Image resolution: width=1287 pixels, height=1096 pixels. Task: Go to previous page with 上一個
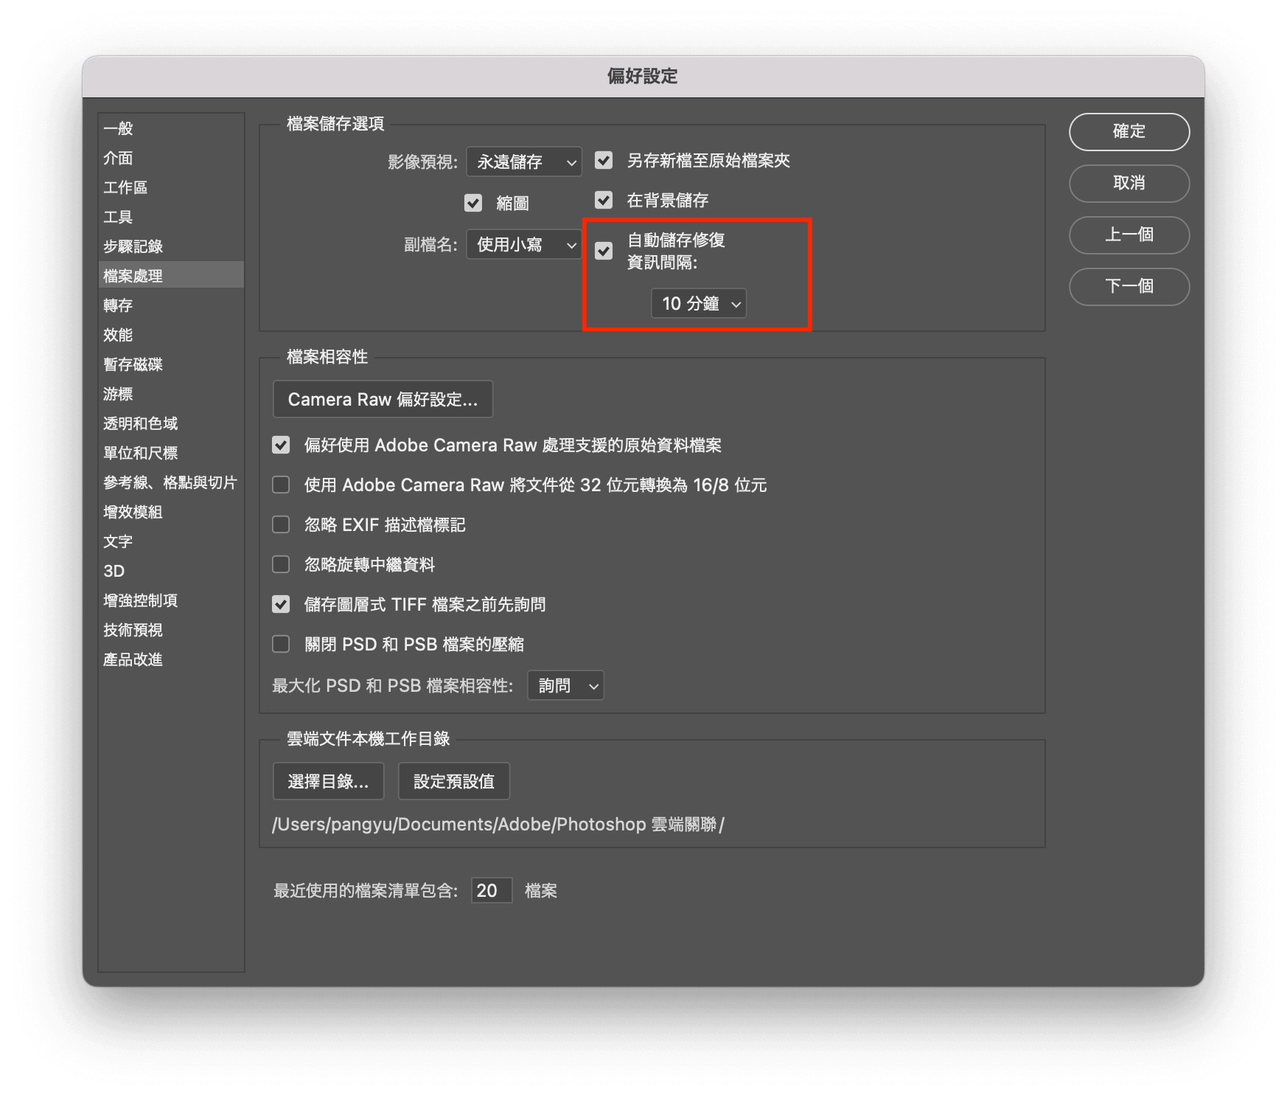click(x=1129, y=235)
